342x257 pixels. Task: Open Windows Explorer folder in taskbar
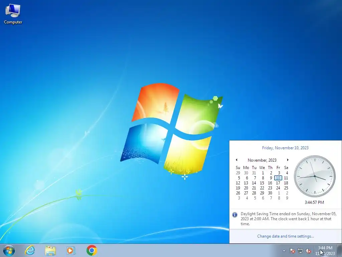pyautogui.click(x=50, y=250)
